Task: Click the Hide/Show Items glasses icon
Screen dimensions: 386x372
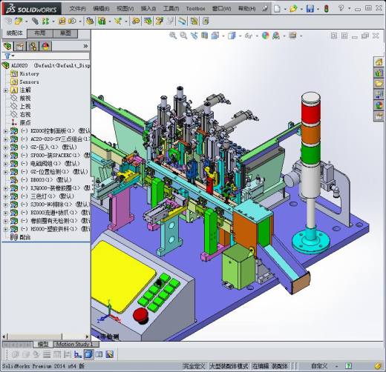Action: pos(249,36)
